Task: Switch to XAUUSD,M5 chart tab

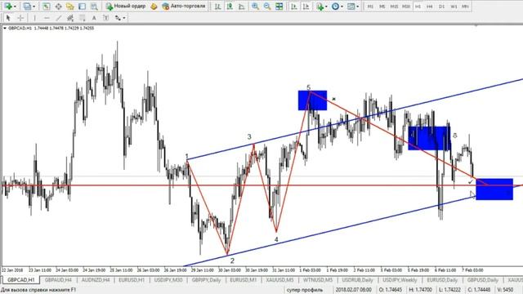Action: coord(279,280)
